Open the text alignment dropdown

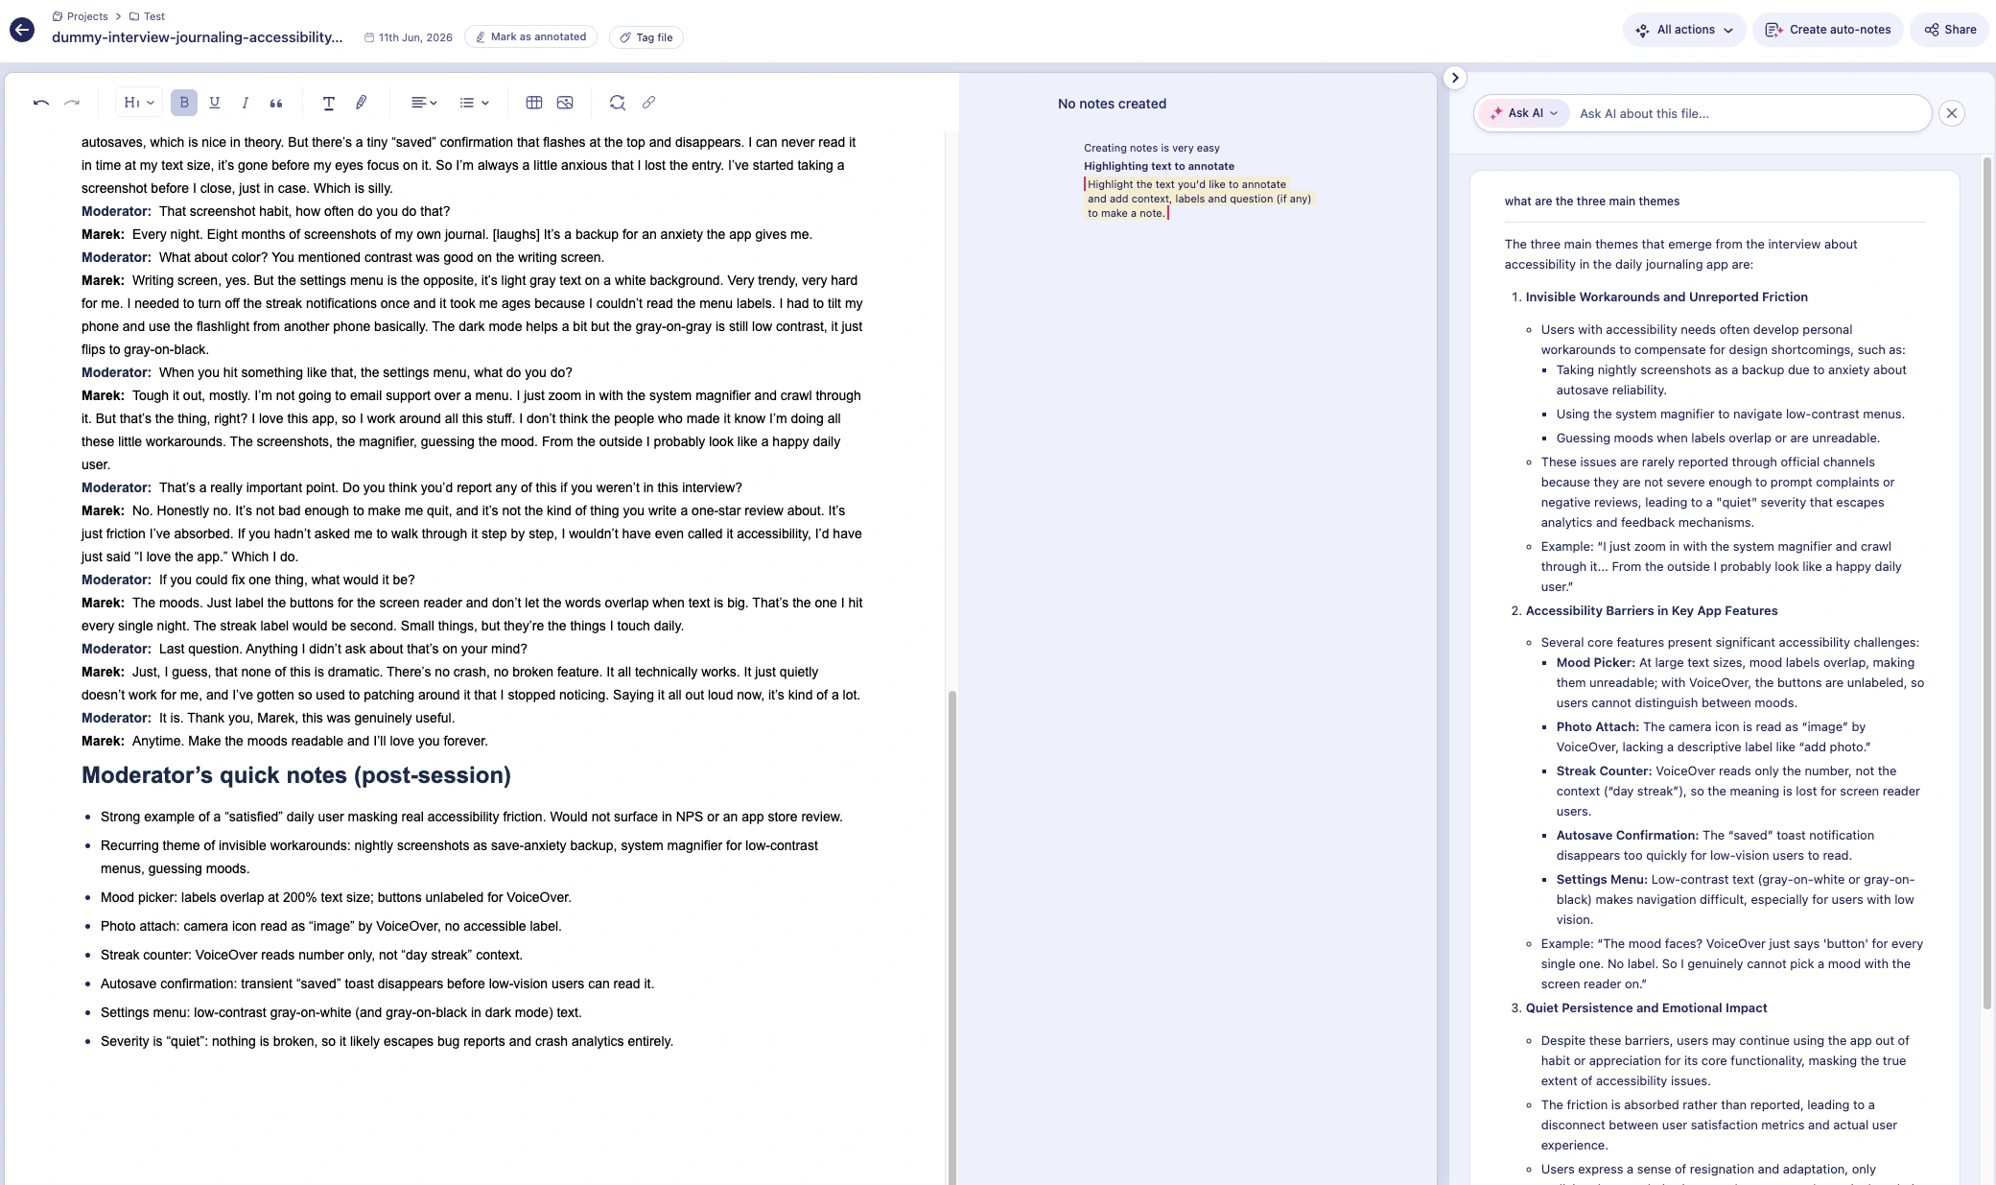point(424,103)
